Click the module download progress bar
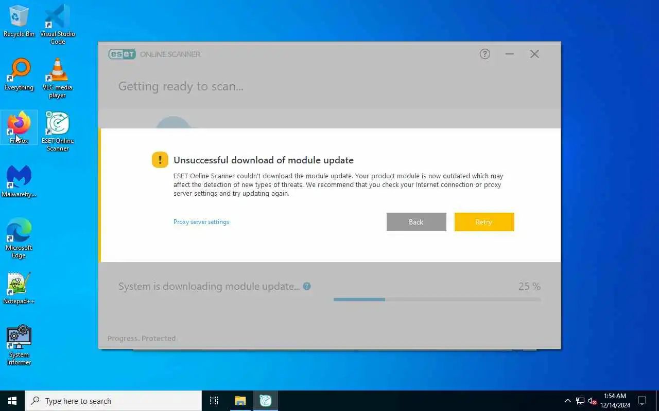This screenshot has height=411, width=659. [437, 299]
